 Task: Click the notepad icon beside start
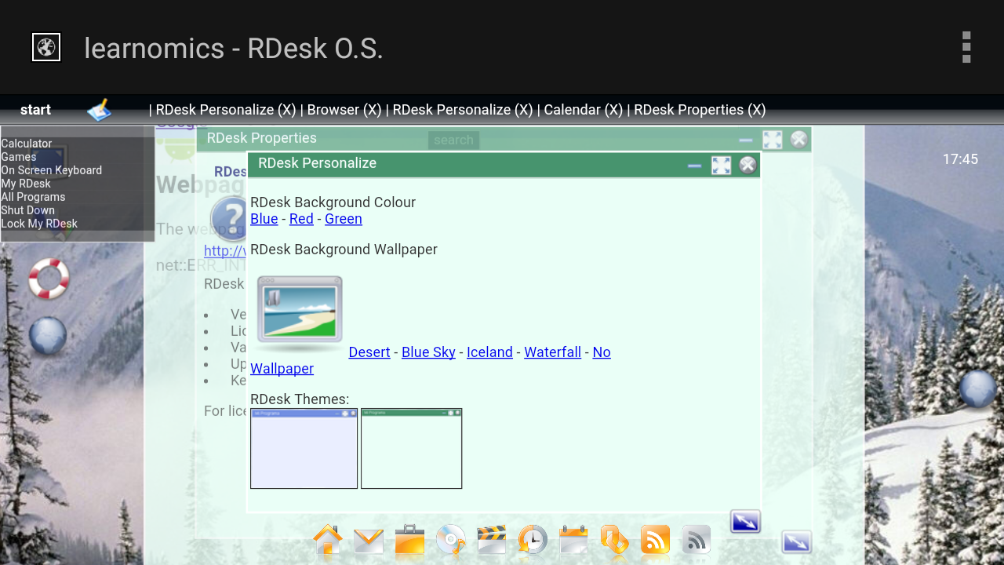tap(99, 110)
